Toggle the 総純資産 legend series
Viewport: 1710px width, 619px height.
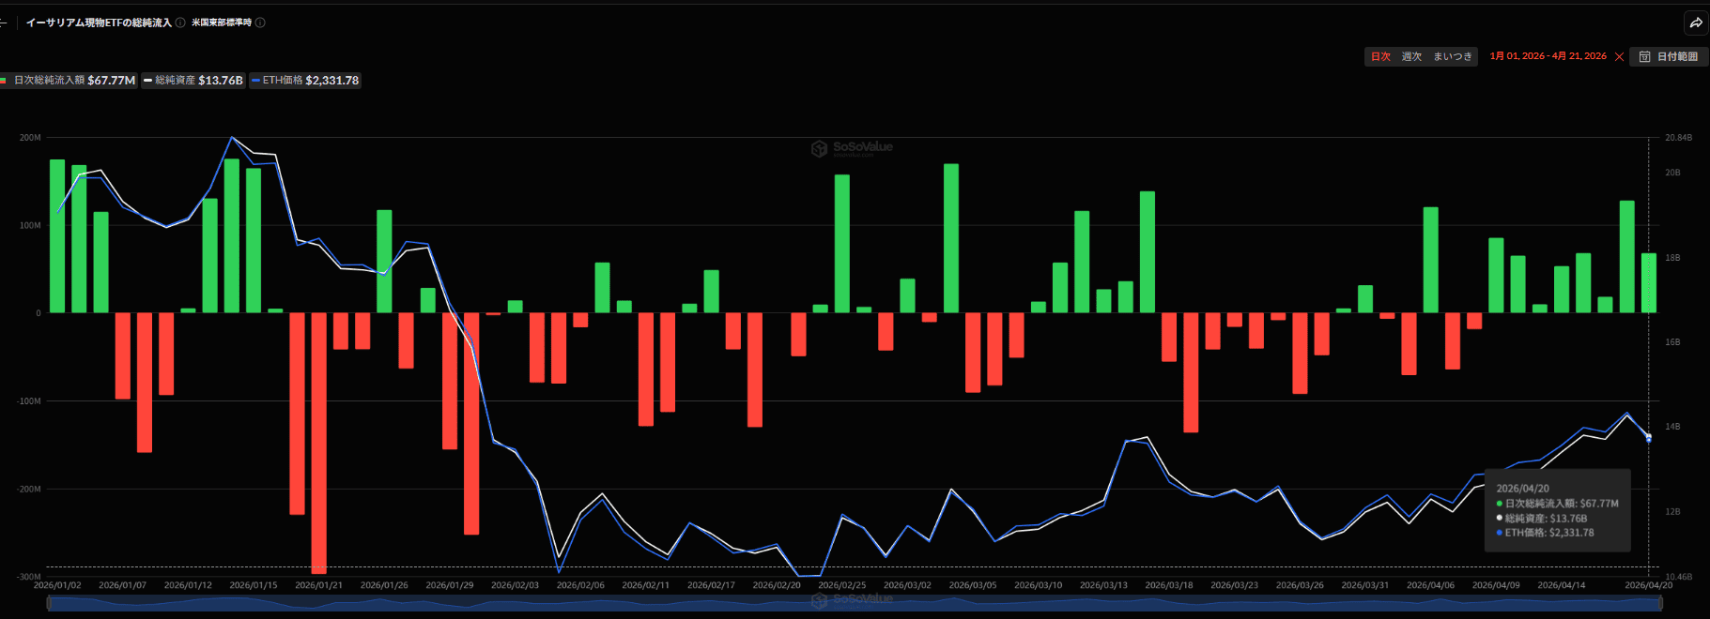(x=193, y=81)
